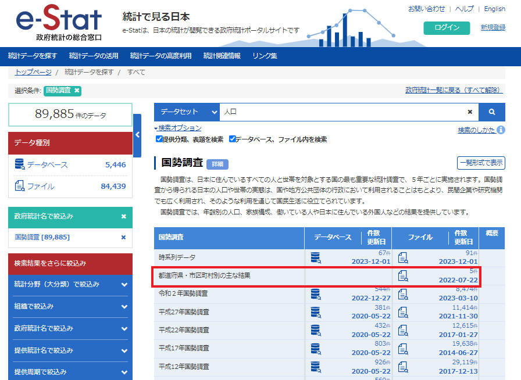
Task: Open database icon for 平成17年国勢調査 row
Action: [x=316, y=349]
